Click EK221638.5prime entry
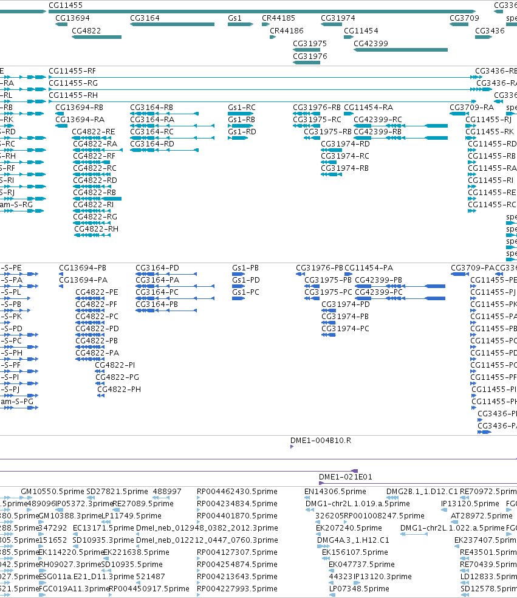Image resolution: width=517 pixels, height=598 pixels. (136, 552)
